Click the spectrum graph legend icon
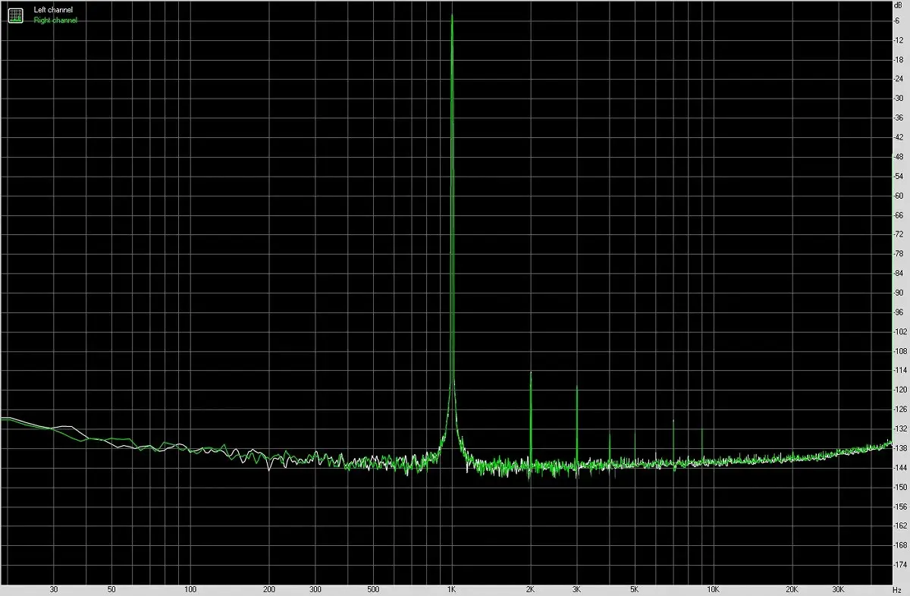Screen dimensions: 910x596 [x=15, y=15]
